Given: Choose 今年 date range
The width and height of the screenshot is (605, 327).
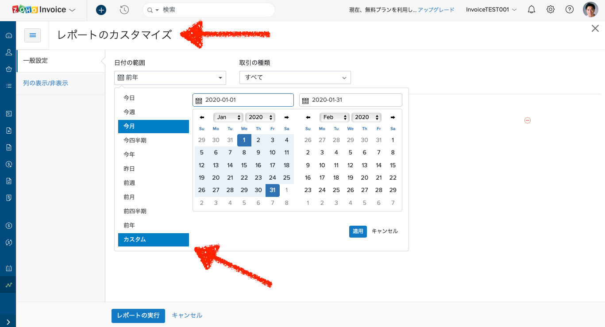Looking at the screenshot, I should click(154, 154).
